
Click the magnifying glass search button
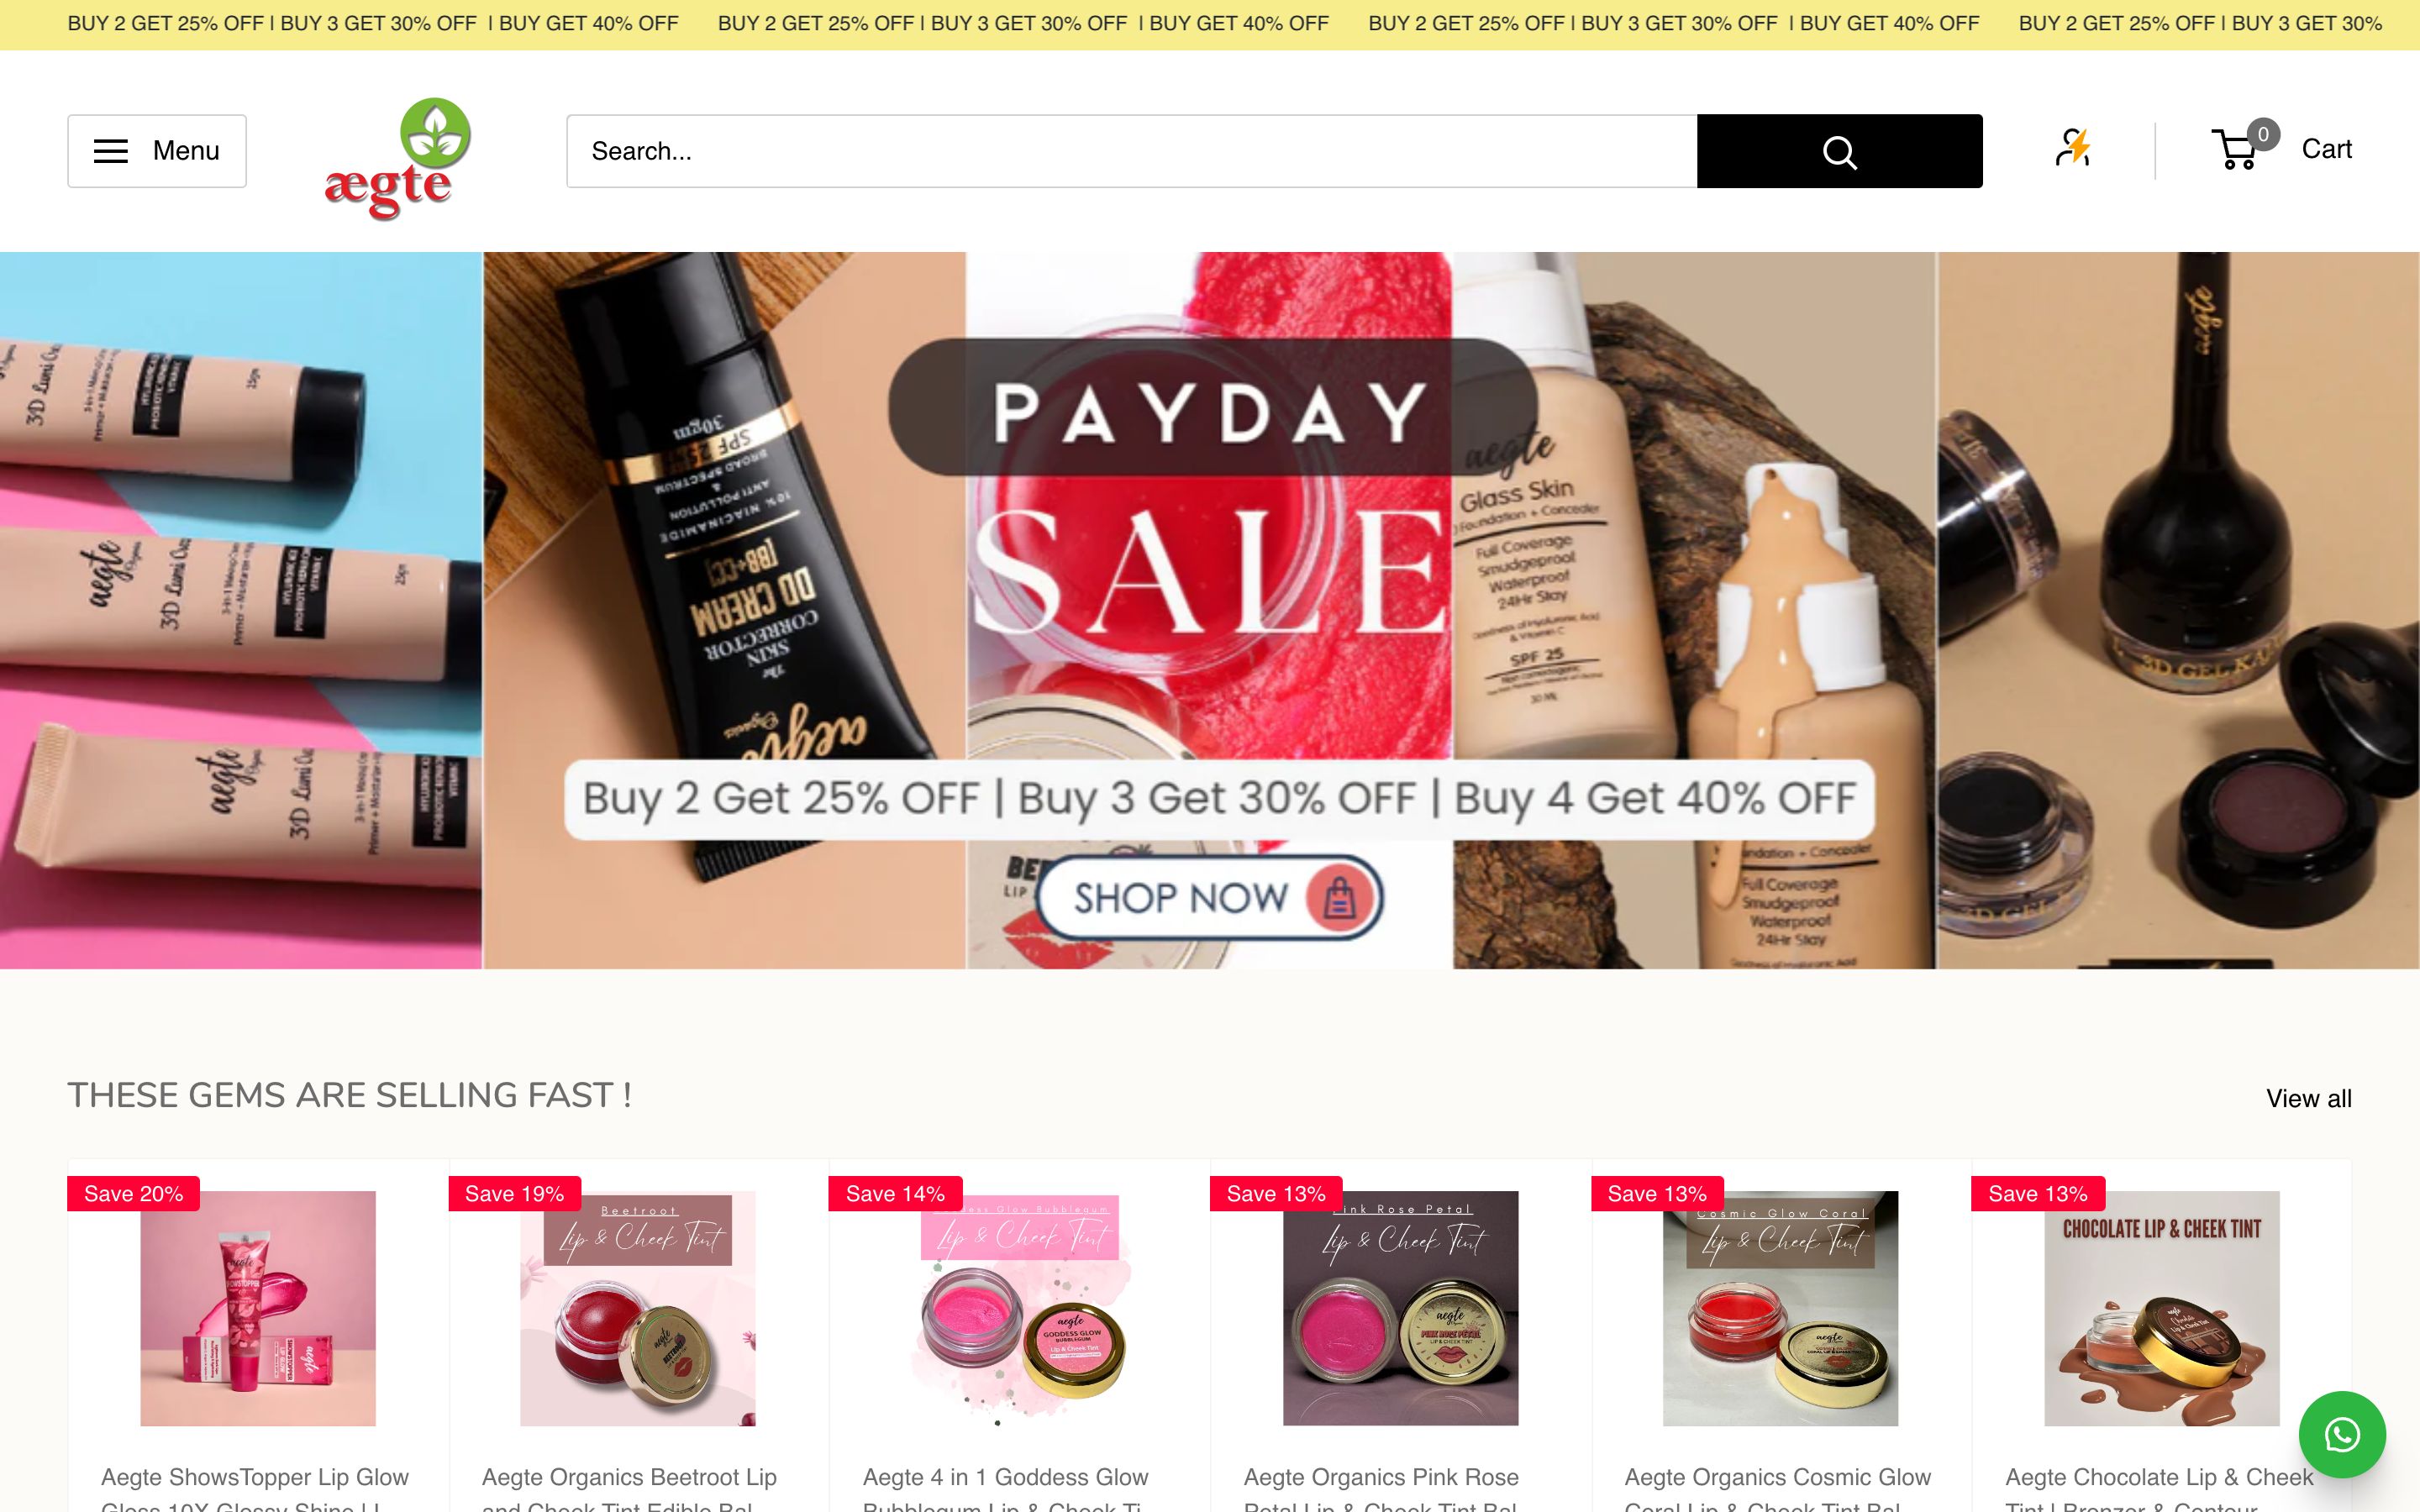tap(1839, 151)
